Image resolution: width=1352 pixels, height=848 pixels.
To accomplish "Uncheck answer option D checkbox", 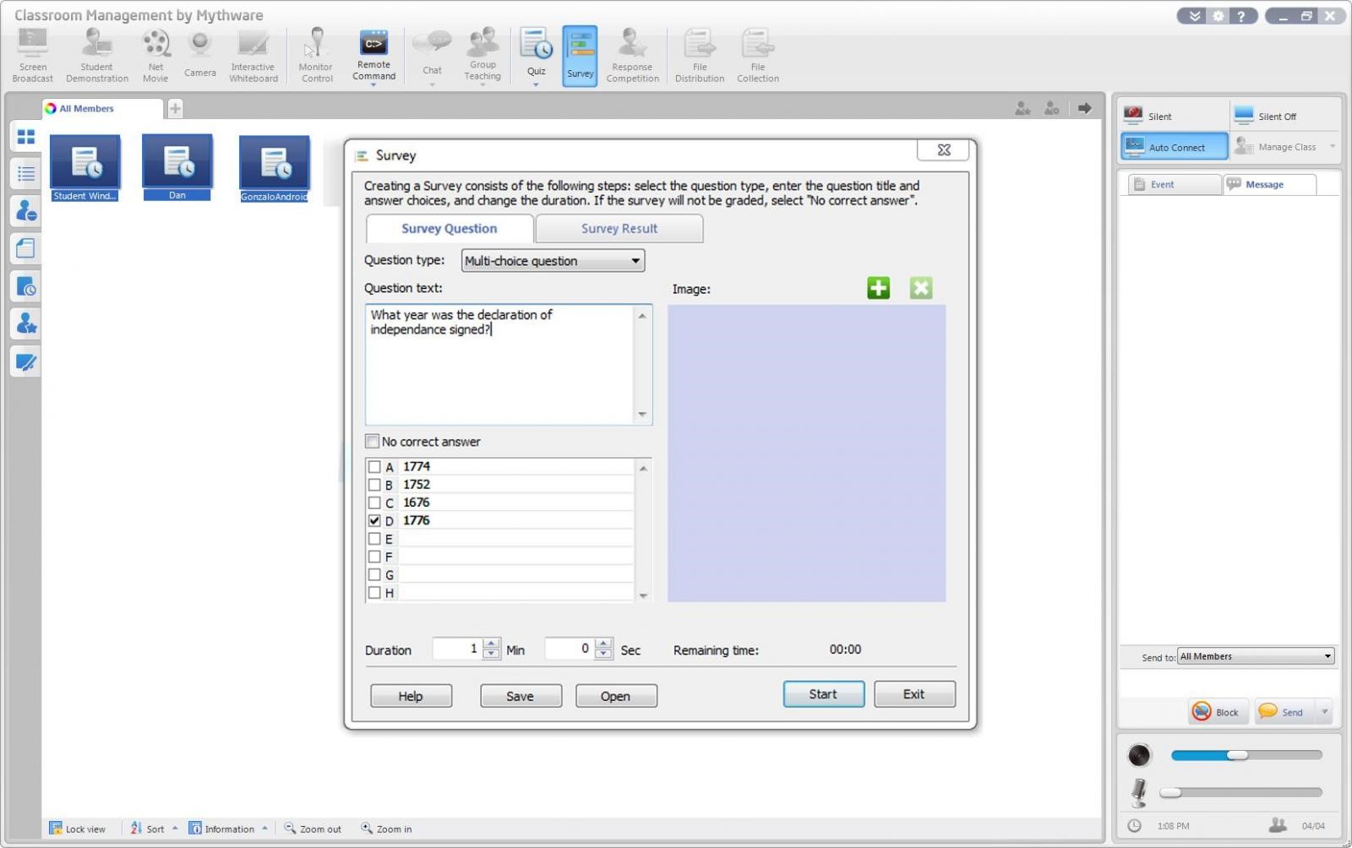I will (374, 521).
